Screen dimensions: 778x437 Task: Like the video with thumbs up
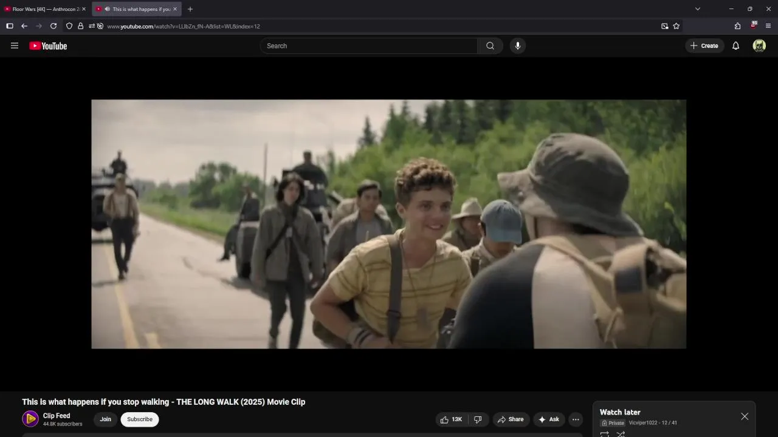click(x=451, y=419)
